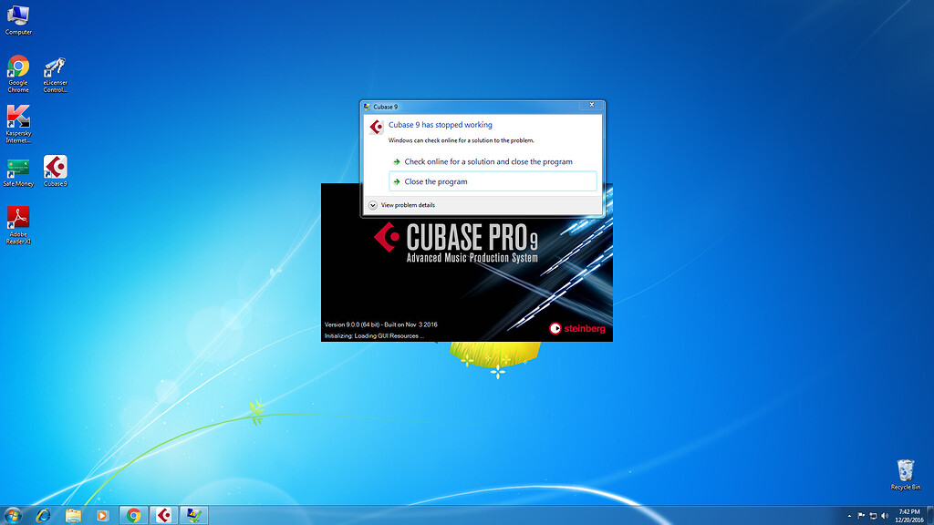Open the volume control from the tray
This screenshot has height=525, width=934.
click(x=883, y=515)
